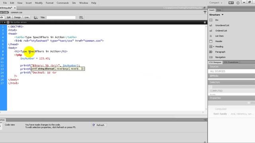Switch to the CSS Designer tab
The width and height of the screenshot is (255, 143).
215,62
